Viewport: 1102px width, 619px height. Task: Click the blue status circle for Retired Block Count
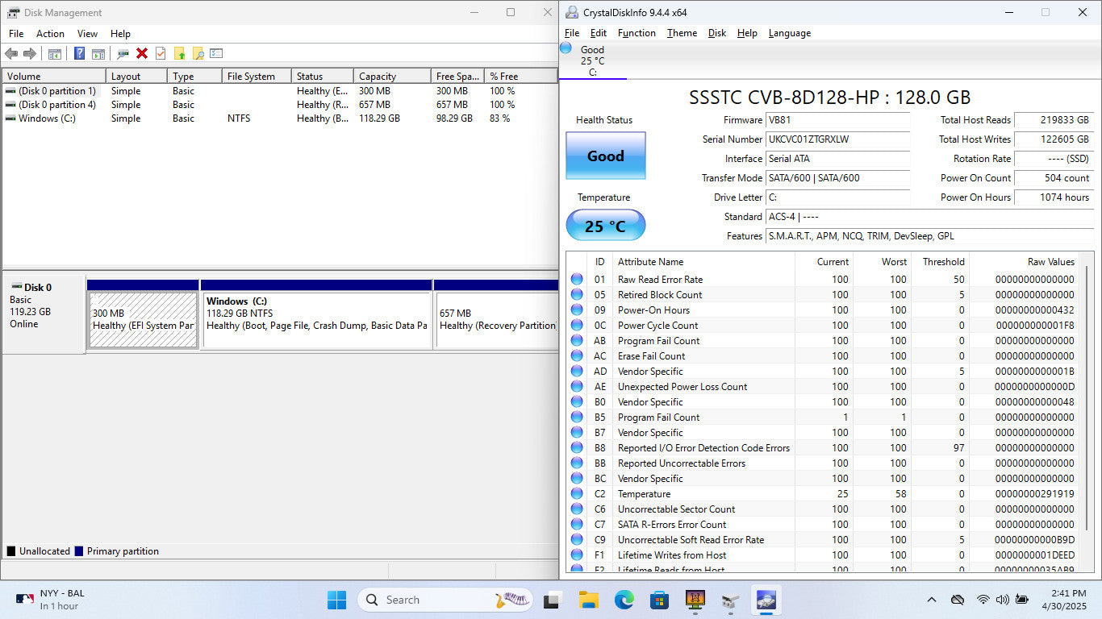coord(577,294)
